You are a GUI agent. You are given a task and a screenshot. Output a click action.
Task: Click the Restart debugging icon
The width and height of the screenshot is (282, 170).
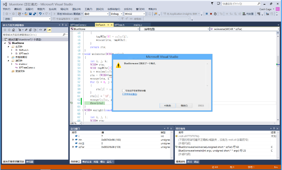tap(215, 14)
